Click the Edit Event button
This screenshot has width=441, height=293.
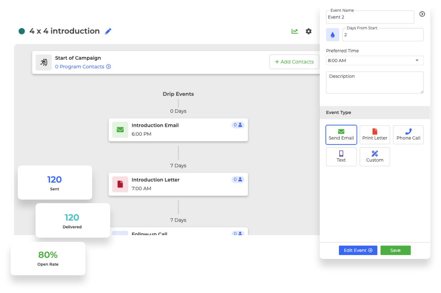point(358,250)
